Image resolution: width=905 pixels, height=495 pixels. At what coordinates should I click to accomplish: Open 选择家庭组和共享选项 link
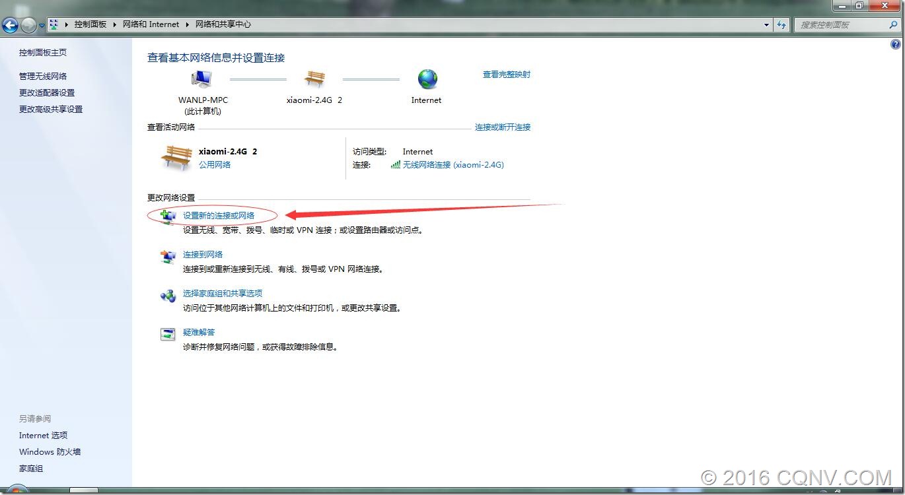coord(223,293)
